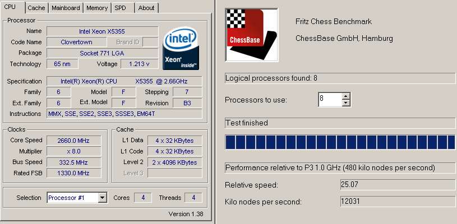Open the Processor #1 selection dropdown
Image resolution: width=457 pixels, height=224 pixels.
point(102,198)
